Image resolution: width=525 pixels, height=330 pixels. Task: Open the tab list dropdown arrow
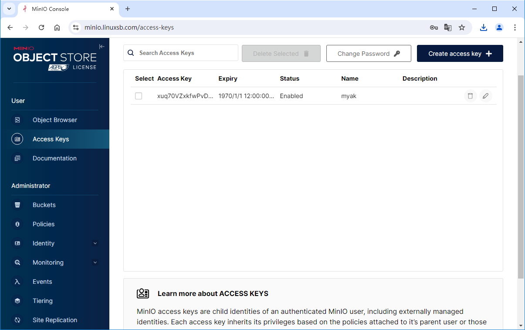[9, 9]
